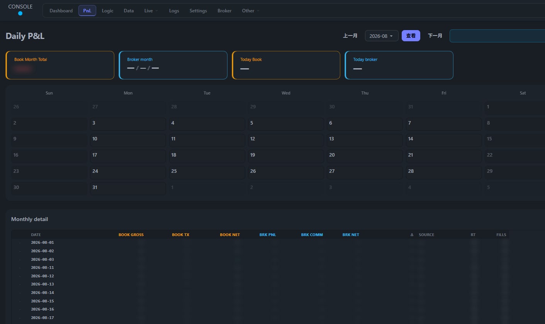Click the BOOK GROSS column header
This screenshot has width=545, height=324.
[131, 235]
